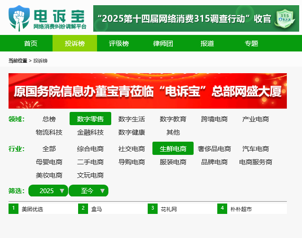Choose 全部 in the 行业 filter

coord(49,148)
